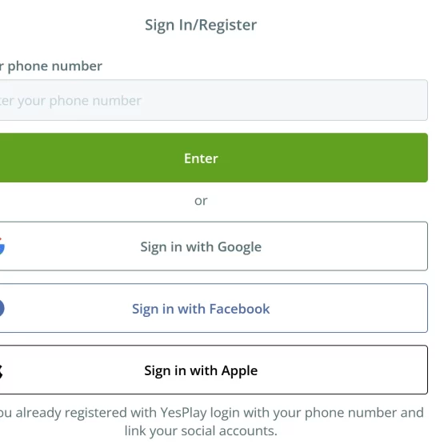Click the word 'Enter' on green button
Image resolution: width=448 pixels, height=448 pixels.
tap(201, 158)
